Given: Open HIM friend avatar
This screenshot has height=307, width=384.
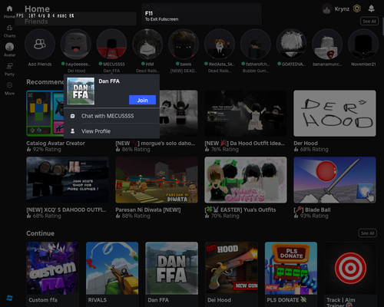Looking at the screenshot, I should [x=147, y=44].
